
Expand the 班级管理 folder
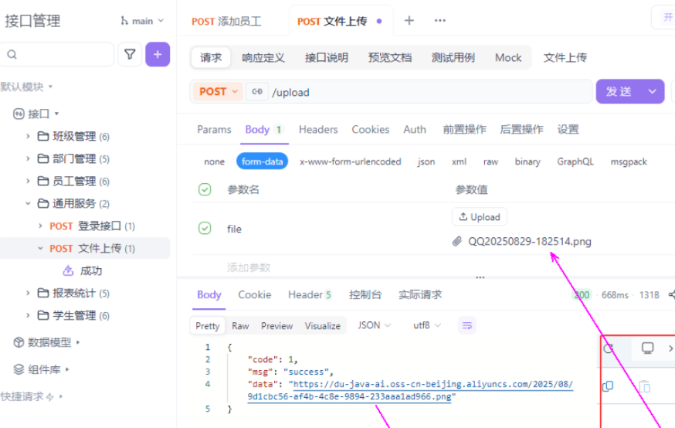[29, 137]
